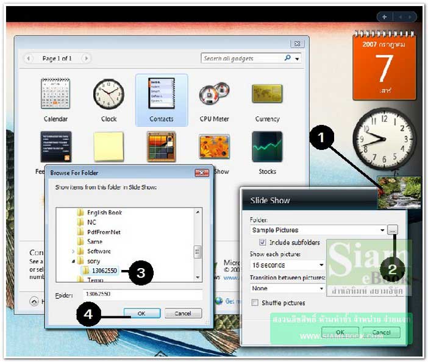Click sidebar add gadget plus button

coord(384,17)
